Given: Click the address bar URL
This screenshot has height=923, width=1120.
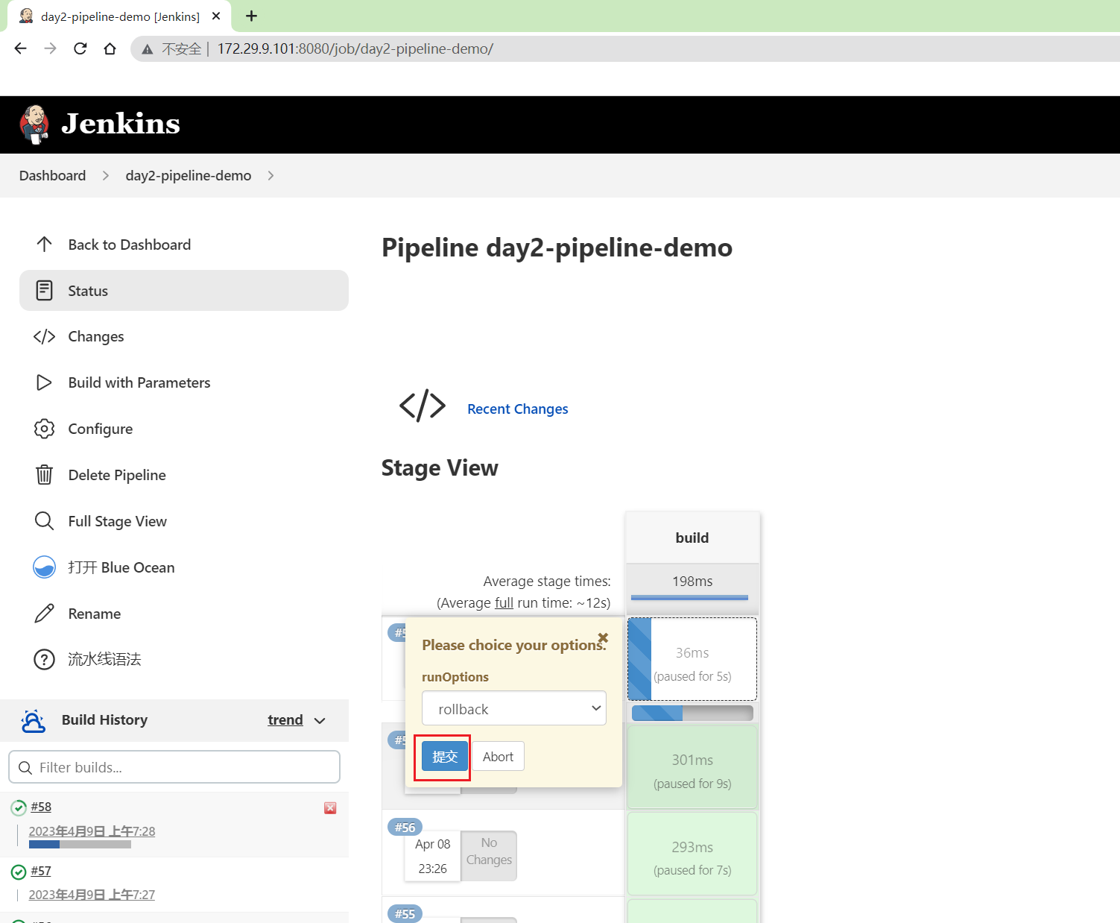Looking at the screenshot, I should (355, 48).
